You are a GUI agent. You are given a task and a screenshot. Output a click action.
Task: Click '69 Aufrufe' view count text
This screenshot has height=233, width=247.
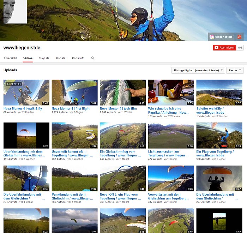click(x=10, y=112)
